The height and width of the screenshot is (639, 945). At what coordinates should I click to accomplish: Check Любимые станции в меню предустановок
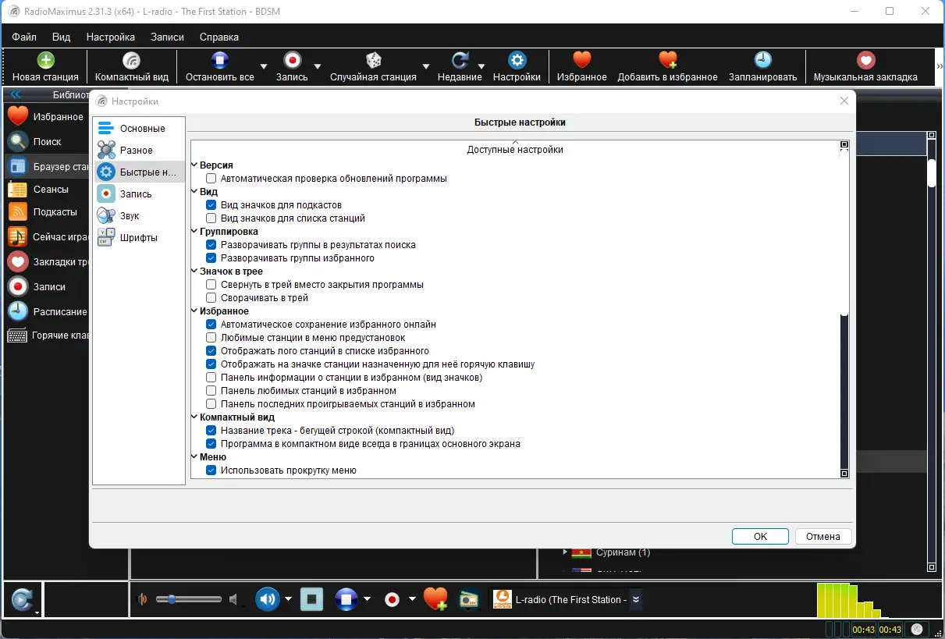coord(211,338)
